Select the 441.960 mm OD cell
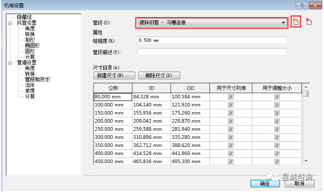Screen dimensions: 324x192 pyautogui.click(x=191, y=154)
